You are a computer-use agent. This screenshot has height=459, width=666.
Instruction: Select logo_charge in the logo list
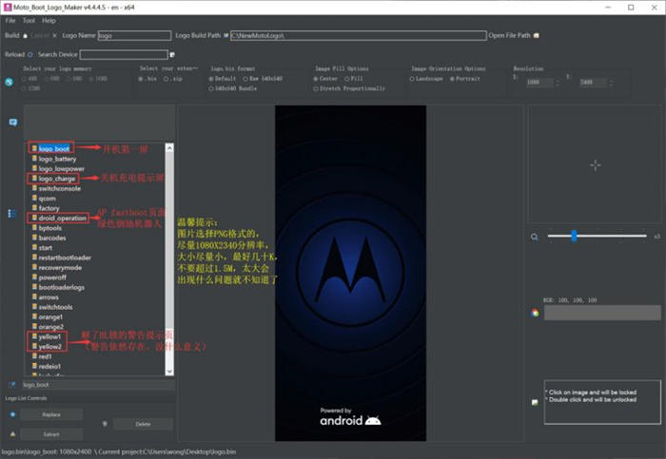coord(57,179)
